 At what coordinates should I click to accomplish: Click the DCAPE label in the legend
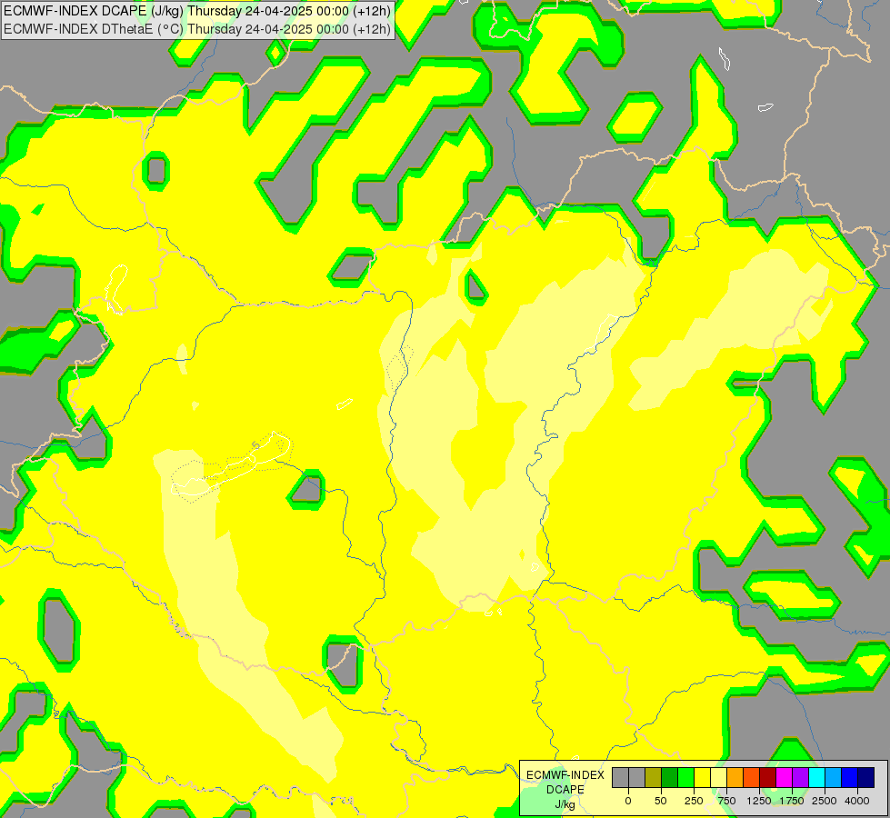(565, 790)
